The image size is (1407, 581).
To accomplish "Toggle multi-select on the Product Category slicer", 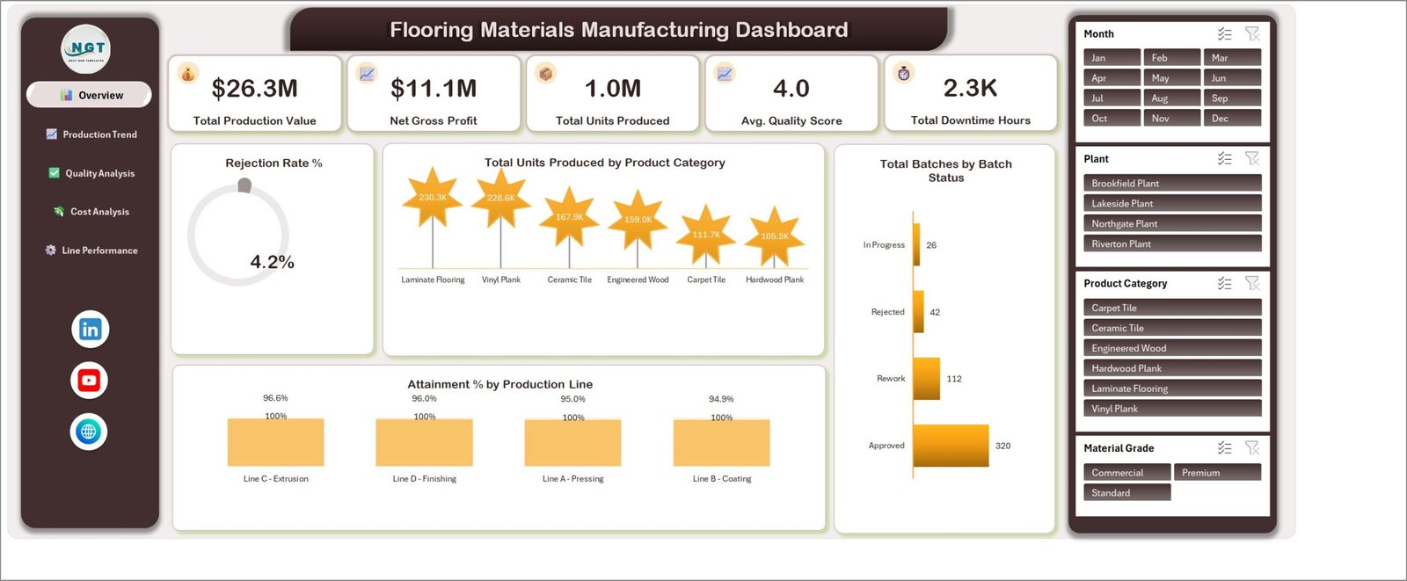I will click(x=1224, y=284).
